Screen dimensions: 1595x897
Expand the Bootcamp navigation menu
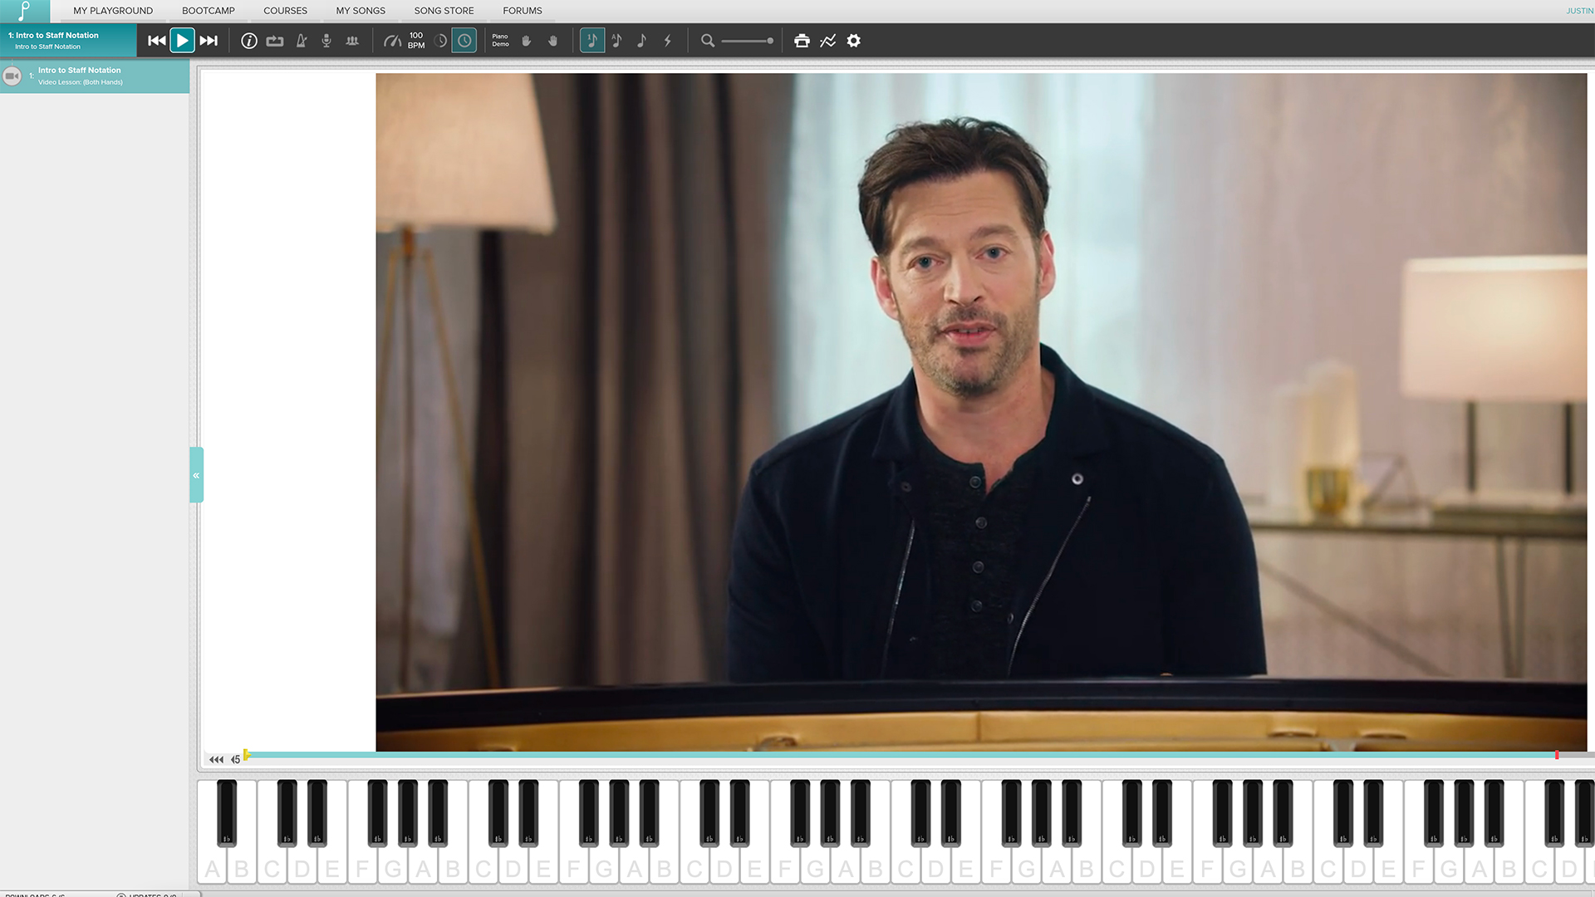pos(209,10)
